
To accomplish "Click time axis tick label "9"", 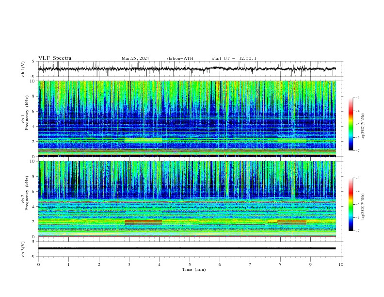I will (310, 264).
